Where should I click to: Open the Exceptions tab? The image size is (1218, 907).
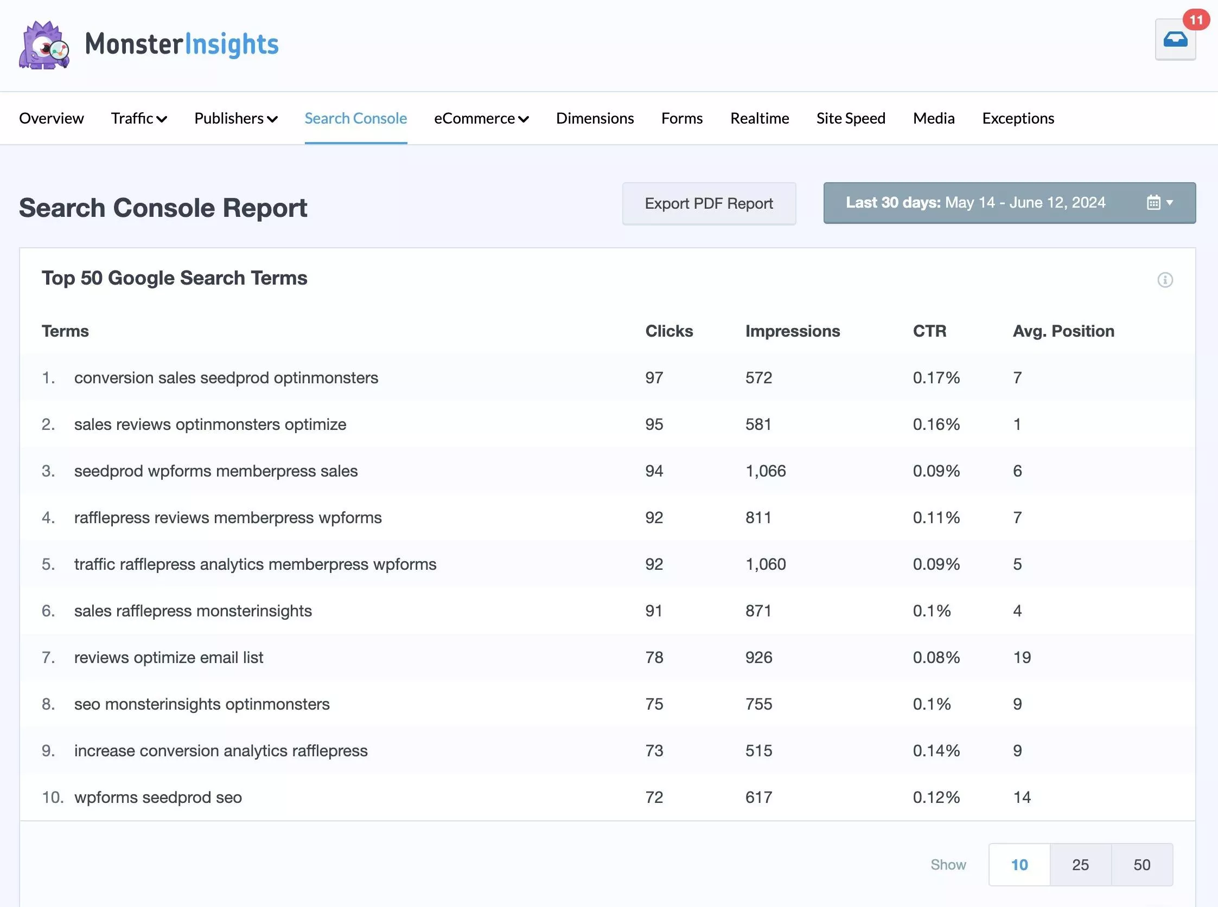(x=1017, y=119)
